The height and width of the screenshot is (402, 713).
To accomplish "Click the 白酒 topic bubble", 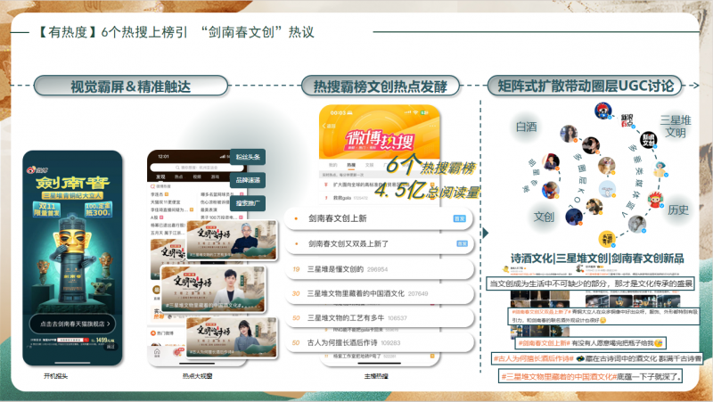I will tap(526, 127).
